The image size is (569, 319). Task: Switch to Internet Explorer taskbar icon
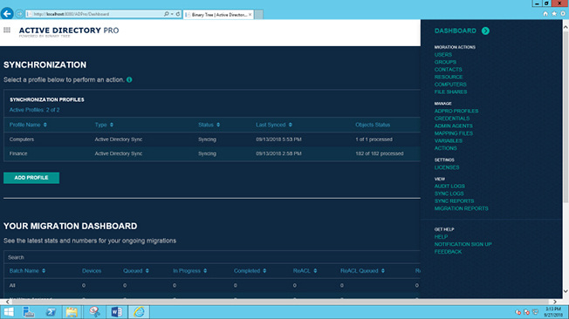139,312
